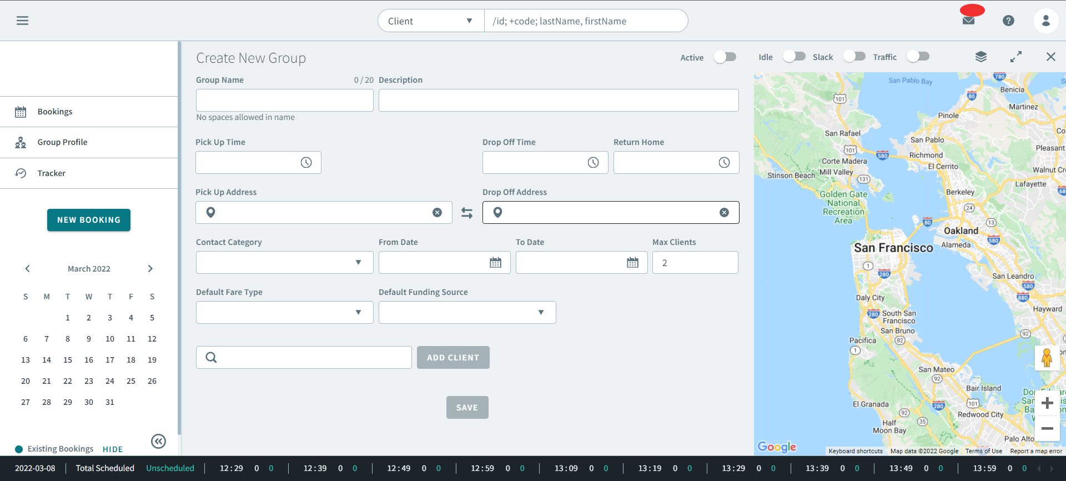Open the Client search type dropdown
This screenshot has height=481, width=1066.
pyautogui.click(x=431, y=21)
